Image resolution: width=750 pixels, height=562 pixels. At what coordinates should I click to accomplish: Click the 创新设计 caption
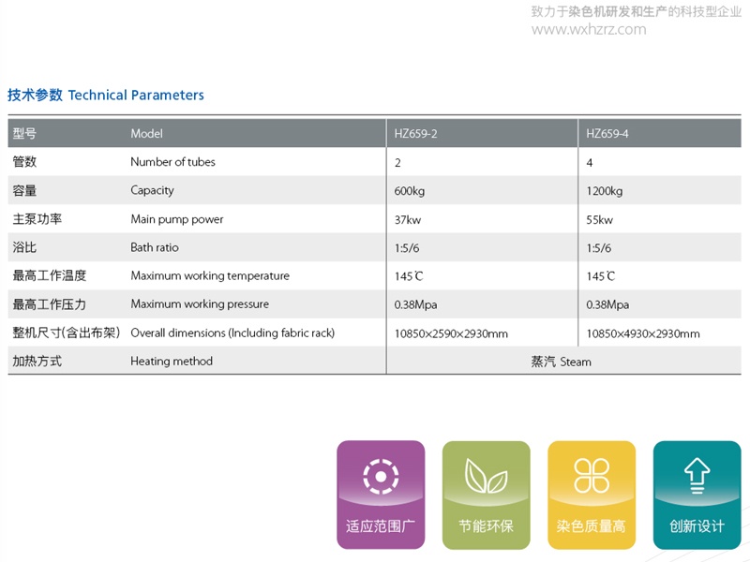click(x=697, y=526)
